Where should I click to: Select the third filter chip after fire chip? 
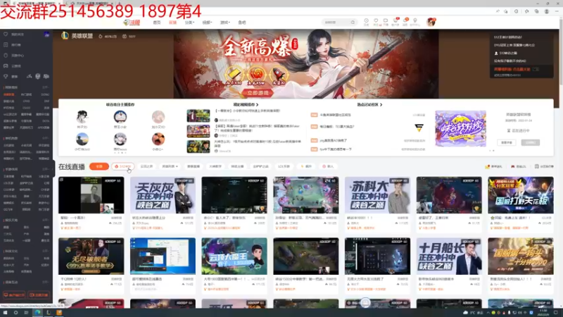tap(194, 166)
